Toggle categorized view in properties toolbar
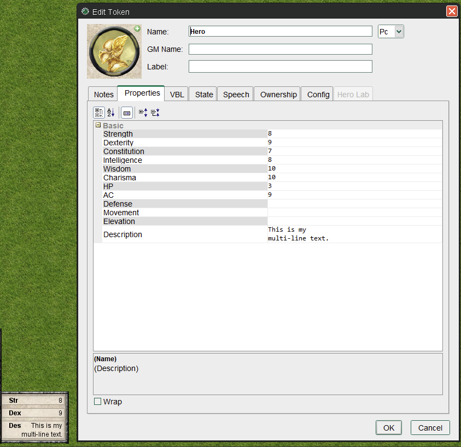The height and width of the screenshot is (447, 461). [99, 113]
